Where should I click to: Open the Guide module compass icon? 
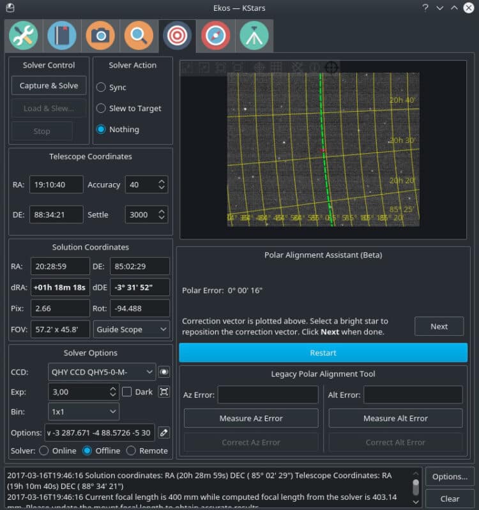coord(215,36)
